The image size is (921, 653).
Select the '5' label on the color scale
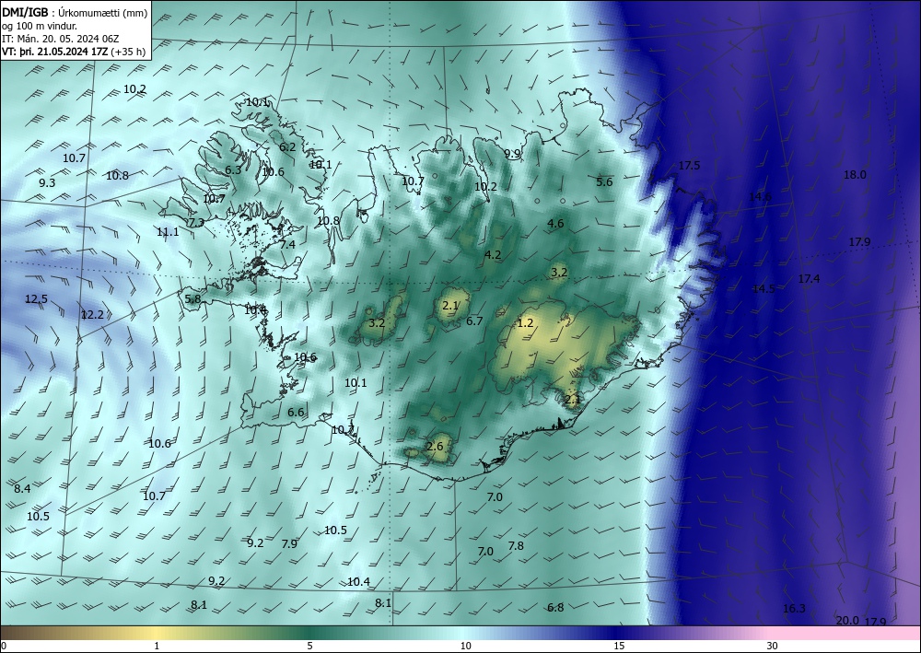[x=309, y=647]
